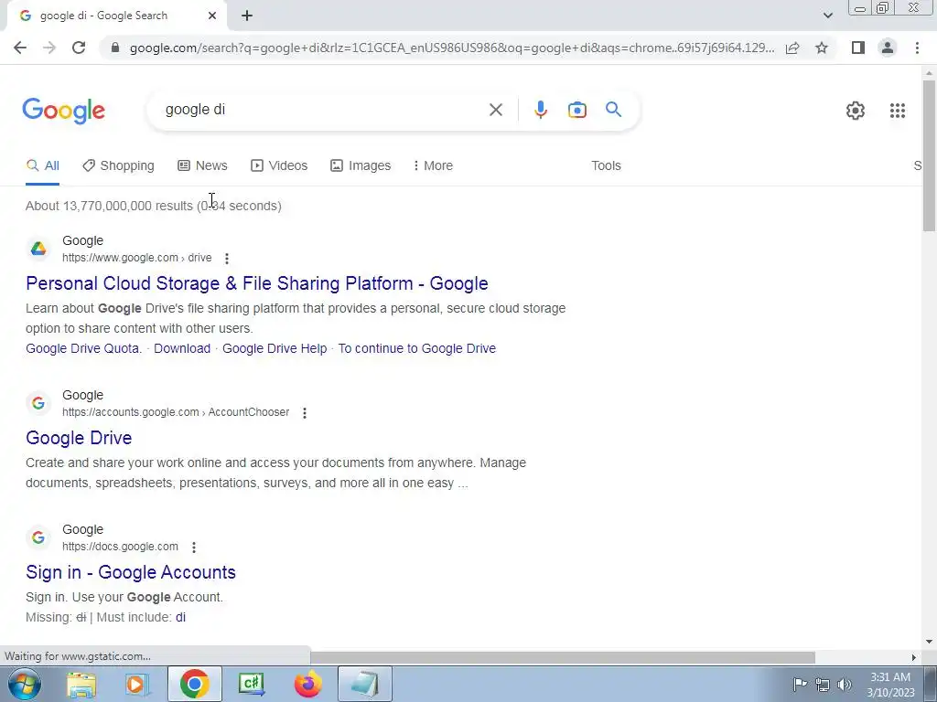The image size is (937, 702).
Task: Expand the More search filters menu
Action: [x=433, y=166]
